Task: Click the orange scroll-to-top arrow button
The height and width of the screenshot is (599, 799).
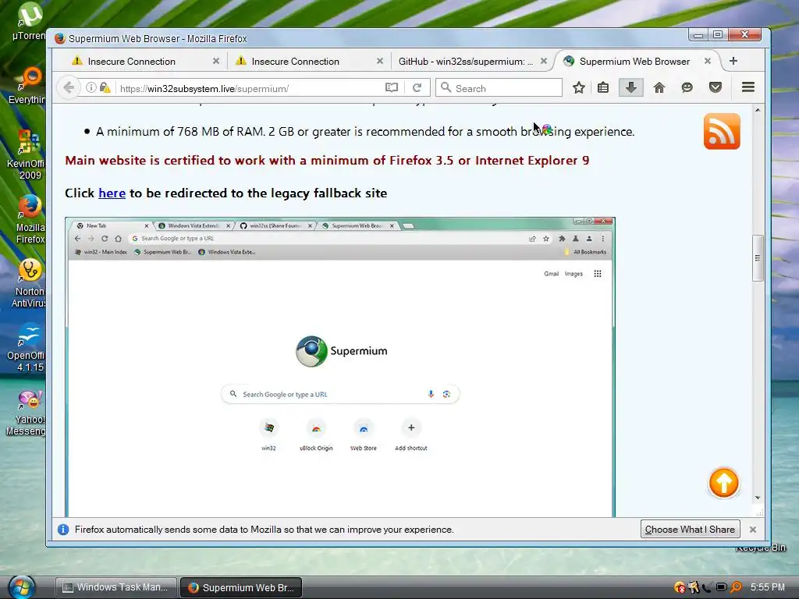Action: coord(723,483)
